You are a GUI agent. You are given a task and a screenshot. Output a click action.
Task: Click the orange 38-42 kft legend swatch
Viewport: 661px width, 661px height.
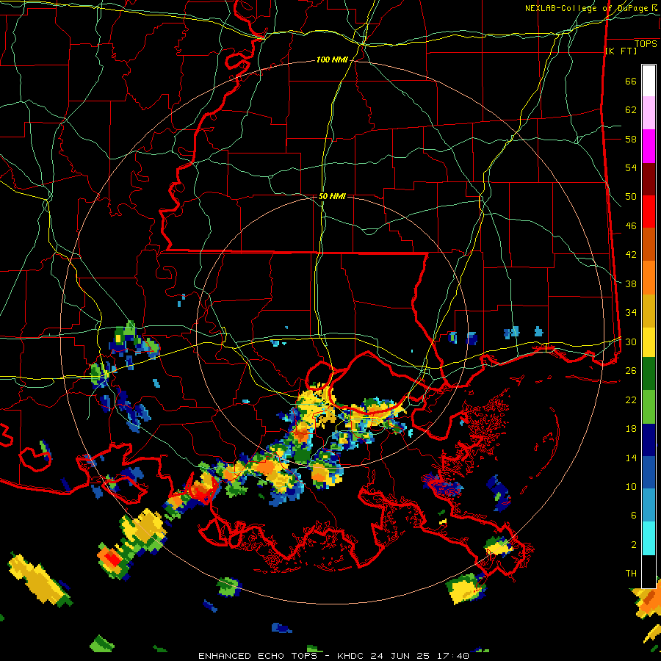649,278
